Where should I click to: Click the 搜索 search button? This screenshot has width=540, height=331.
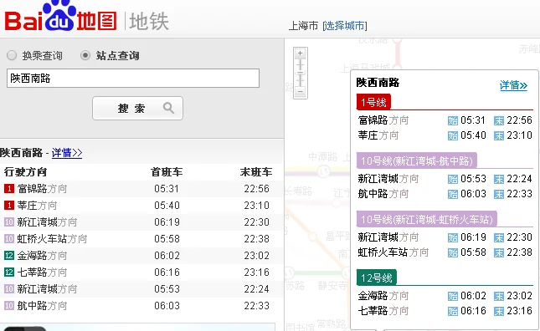[137, 109]
